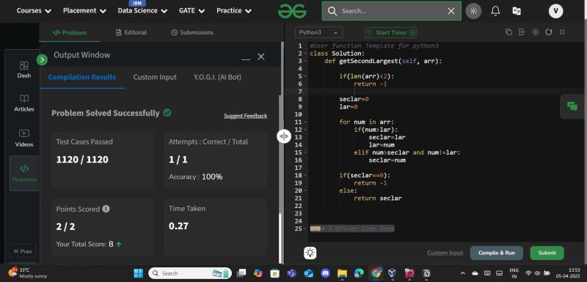Select the Custom Input tab

click(x=155, y=78)
